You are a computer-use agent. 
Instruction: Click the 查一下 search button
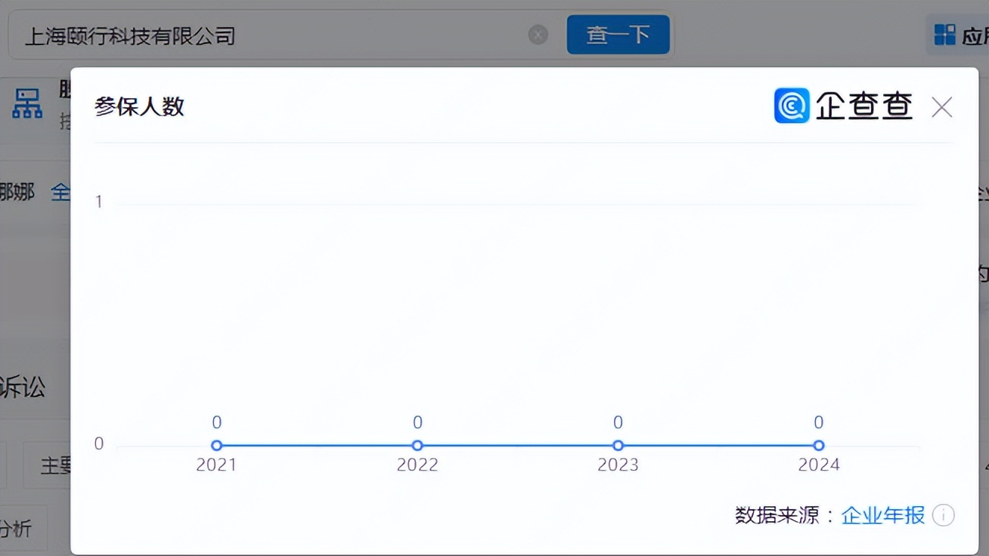618,35
